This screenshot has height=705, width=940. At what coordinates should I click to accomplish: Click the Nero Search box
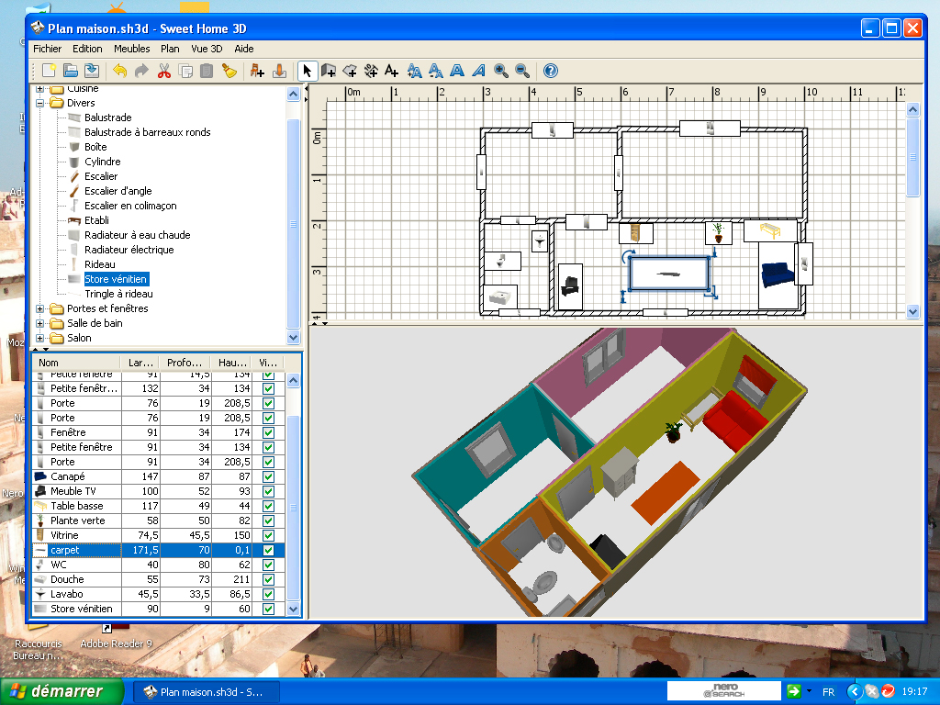(x=723, y=690)
